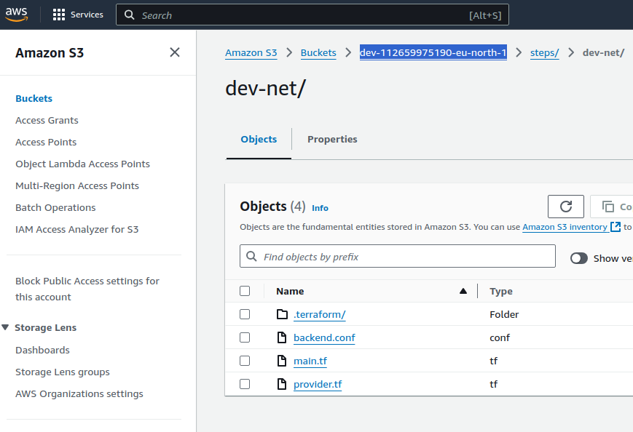Viewport: 633px width, 432px height.
Task: Open Storage Lens groups
Action: point(63,372)
